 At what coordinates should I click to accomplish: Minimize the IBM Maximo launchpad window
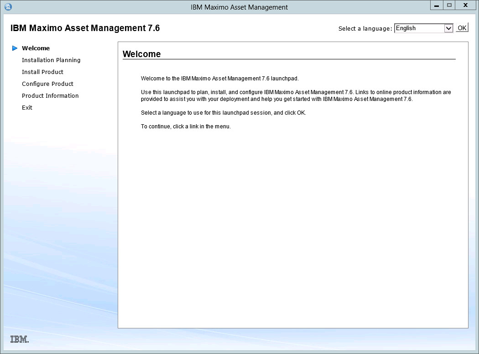[437, 5]
